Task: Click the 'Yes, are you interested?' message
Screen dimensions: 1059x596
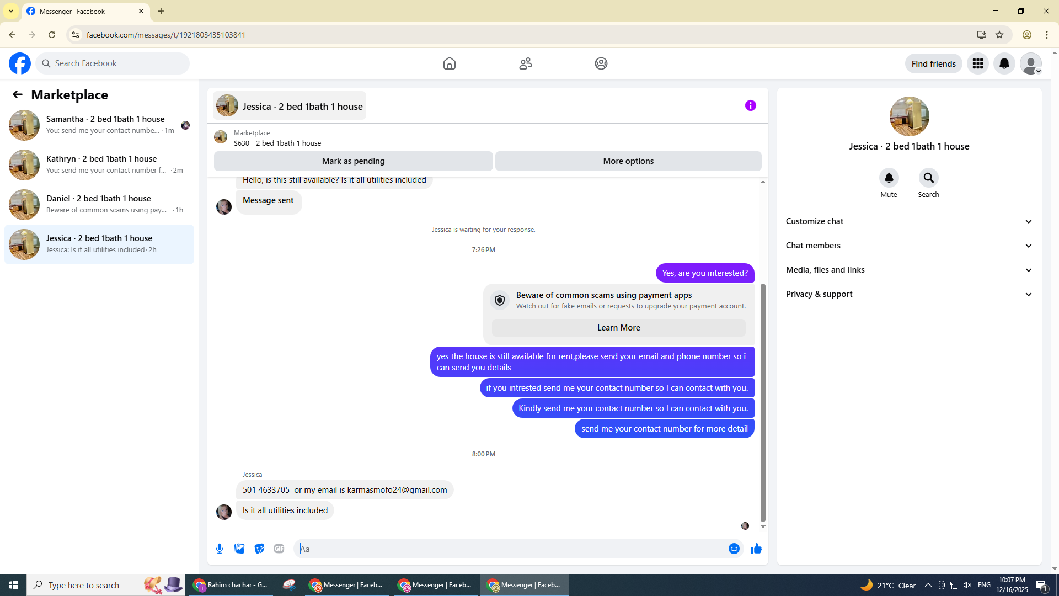Action: [705, 273]
